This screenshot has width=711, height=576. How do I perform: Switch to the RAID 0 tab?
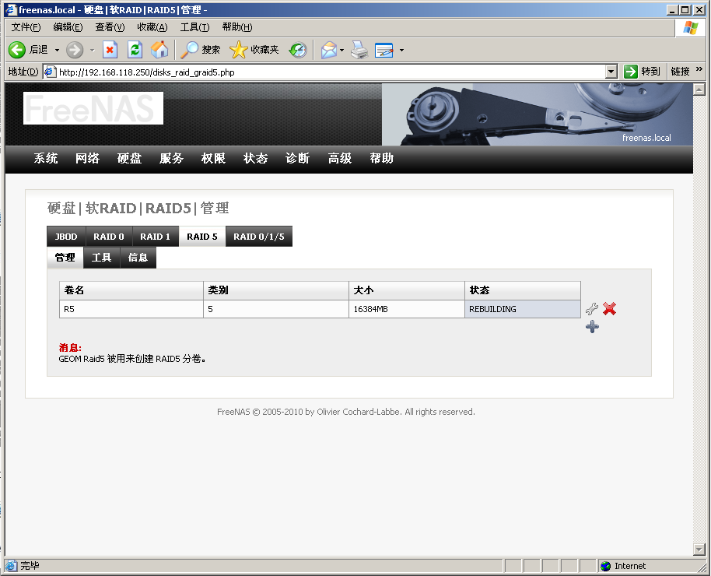(109, 237)
